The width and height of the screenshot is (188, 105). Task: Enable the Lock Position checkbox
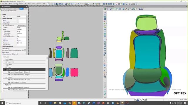click(x=18, y=22)
